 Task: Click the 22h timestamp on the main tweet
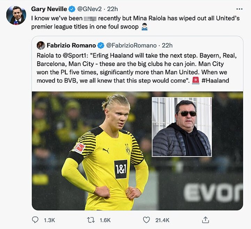point(112,9)
